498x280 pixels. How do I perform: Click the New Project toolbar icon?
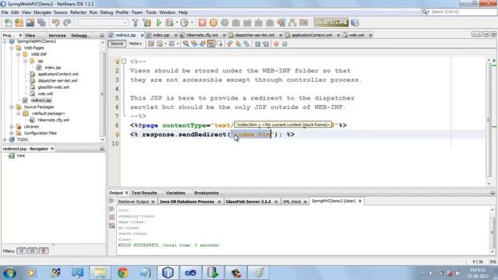(x=19, y=23)
